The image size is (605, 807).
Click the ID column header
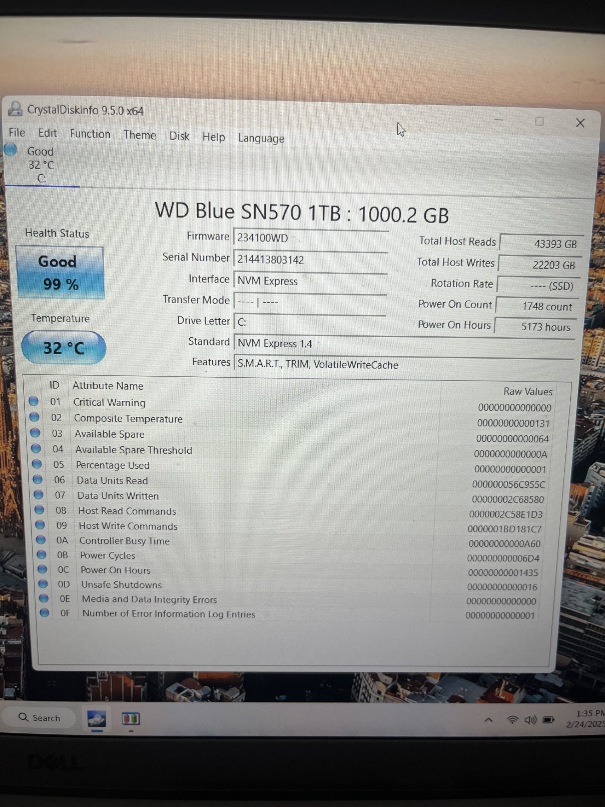point(54,385)
